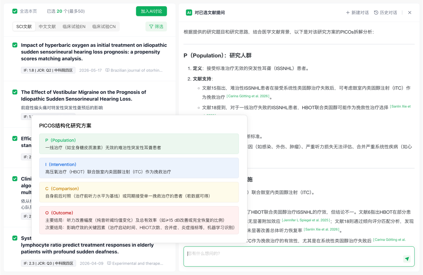Click the 前庭性偏头痛 Chinese translation subtitle
The image size is (423, 275).
62,108
